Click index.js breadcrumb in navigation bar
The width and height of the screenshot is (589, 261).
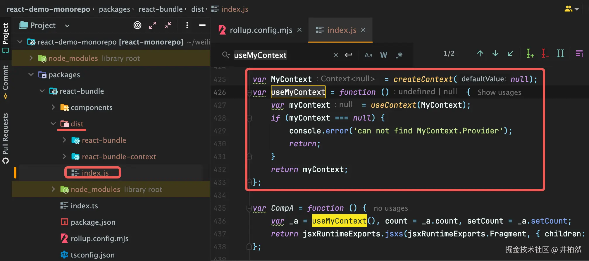click(230, 9)
